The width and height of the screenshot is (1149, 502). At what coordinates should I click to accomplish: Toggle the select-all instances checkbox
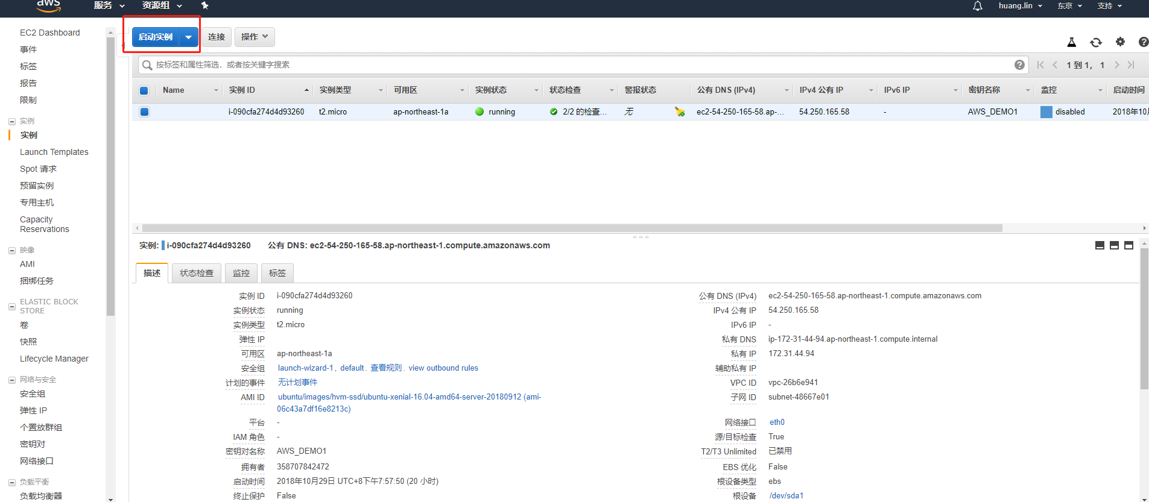click(x=144, y=90)
